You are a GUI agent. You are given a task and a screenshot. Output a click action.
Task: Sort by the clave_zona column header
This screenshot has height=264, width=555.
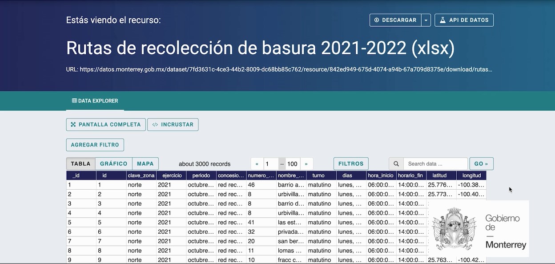[x=141, y=175]
